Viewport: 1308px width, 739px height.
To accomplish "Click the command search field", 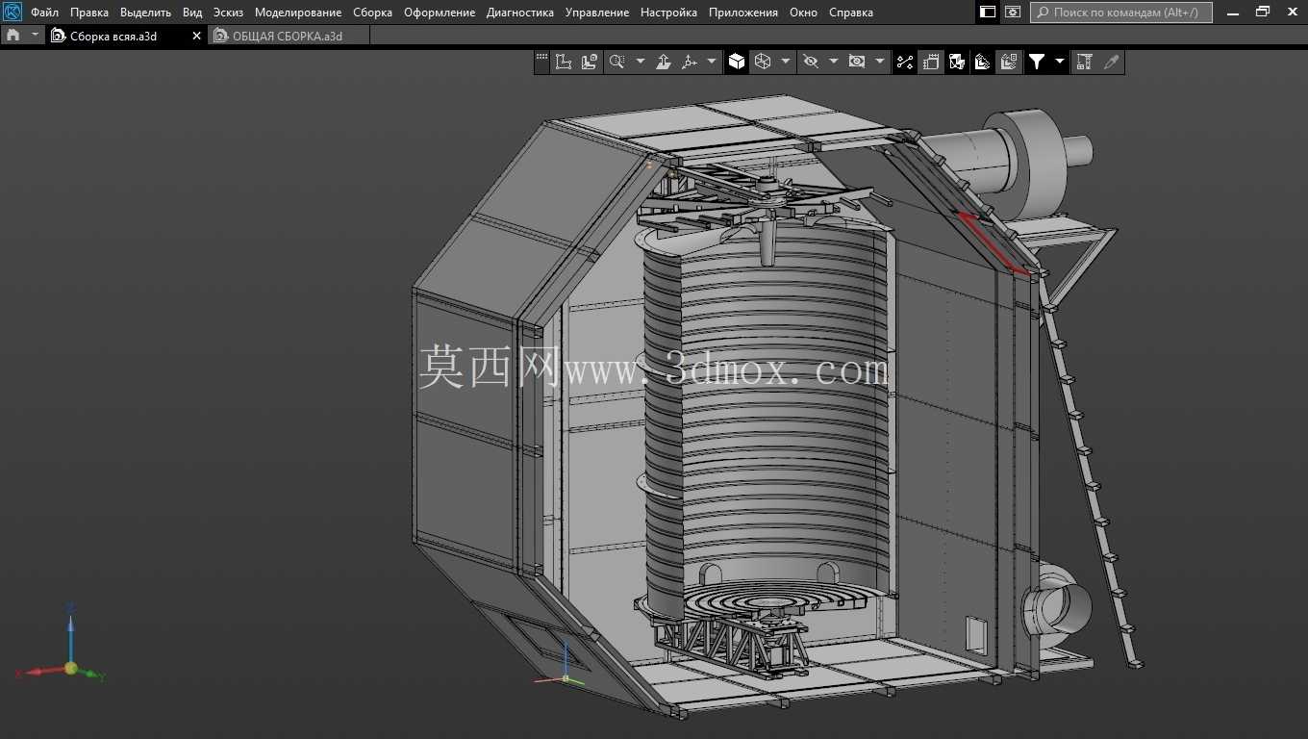I will click(1120, 13).
